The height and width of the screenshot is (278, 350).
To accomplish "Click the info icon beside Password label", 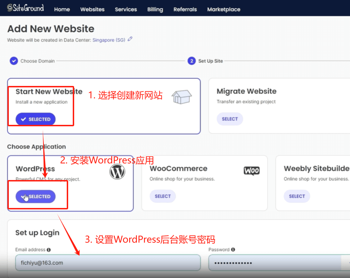I will click(x=233, y=250).
